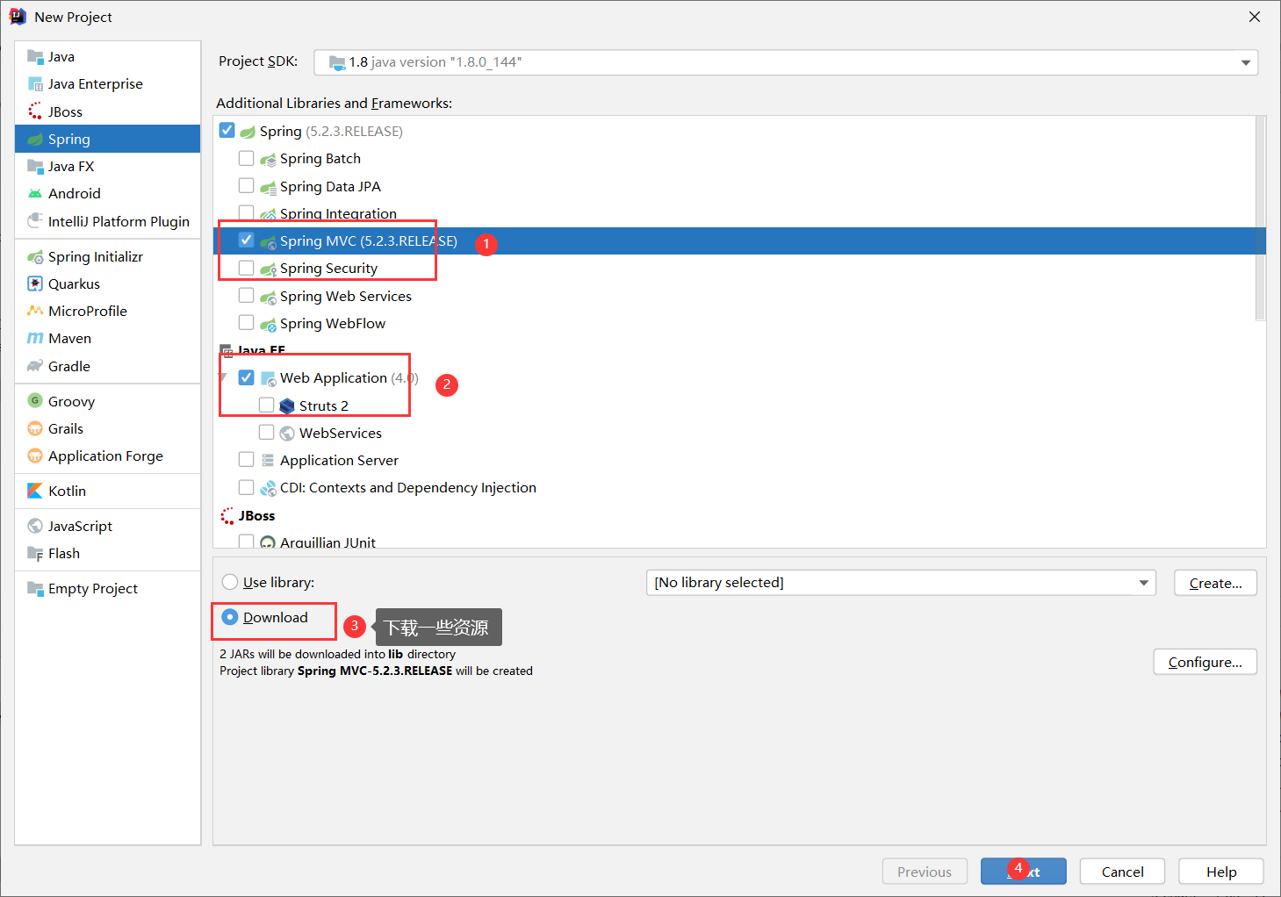Select Quarkus project type
Image resolution: width=1281 pixels, height=897 pixels.
coord(107,283)
